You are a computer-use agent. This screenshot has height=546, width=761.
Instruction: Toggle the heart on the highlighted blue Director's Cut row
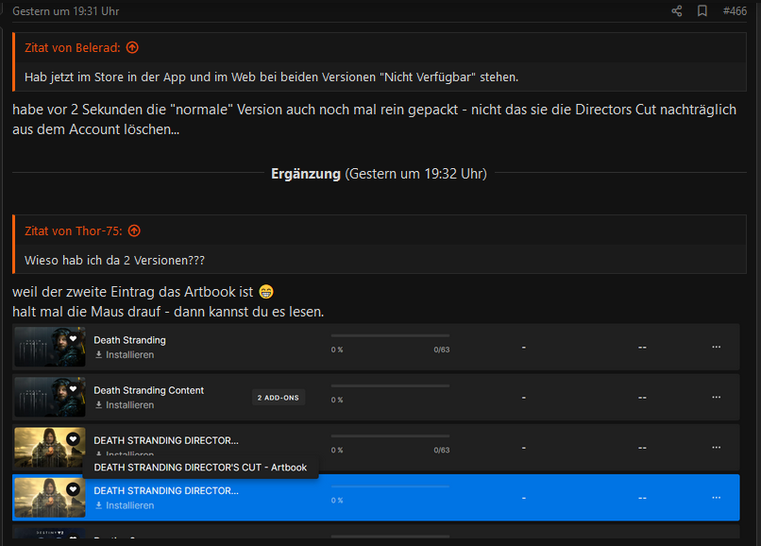point(73,489)
